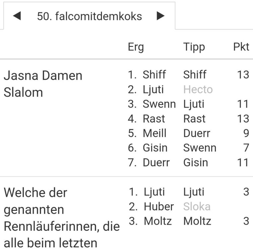Click the 4. Rast result entry
Image resolution: width=253 pixels, height=249 pixels.
tap(146, 119)
